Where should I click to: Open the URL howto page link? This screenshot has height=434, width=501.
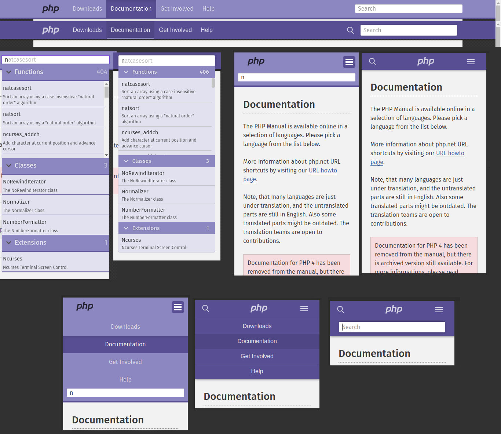click(x=323, y=170)
